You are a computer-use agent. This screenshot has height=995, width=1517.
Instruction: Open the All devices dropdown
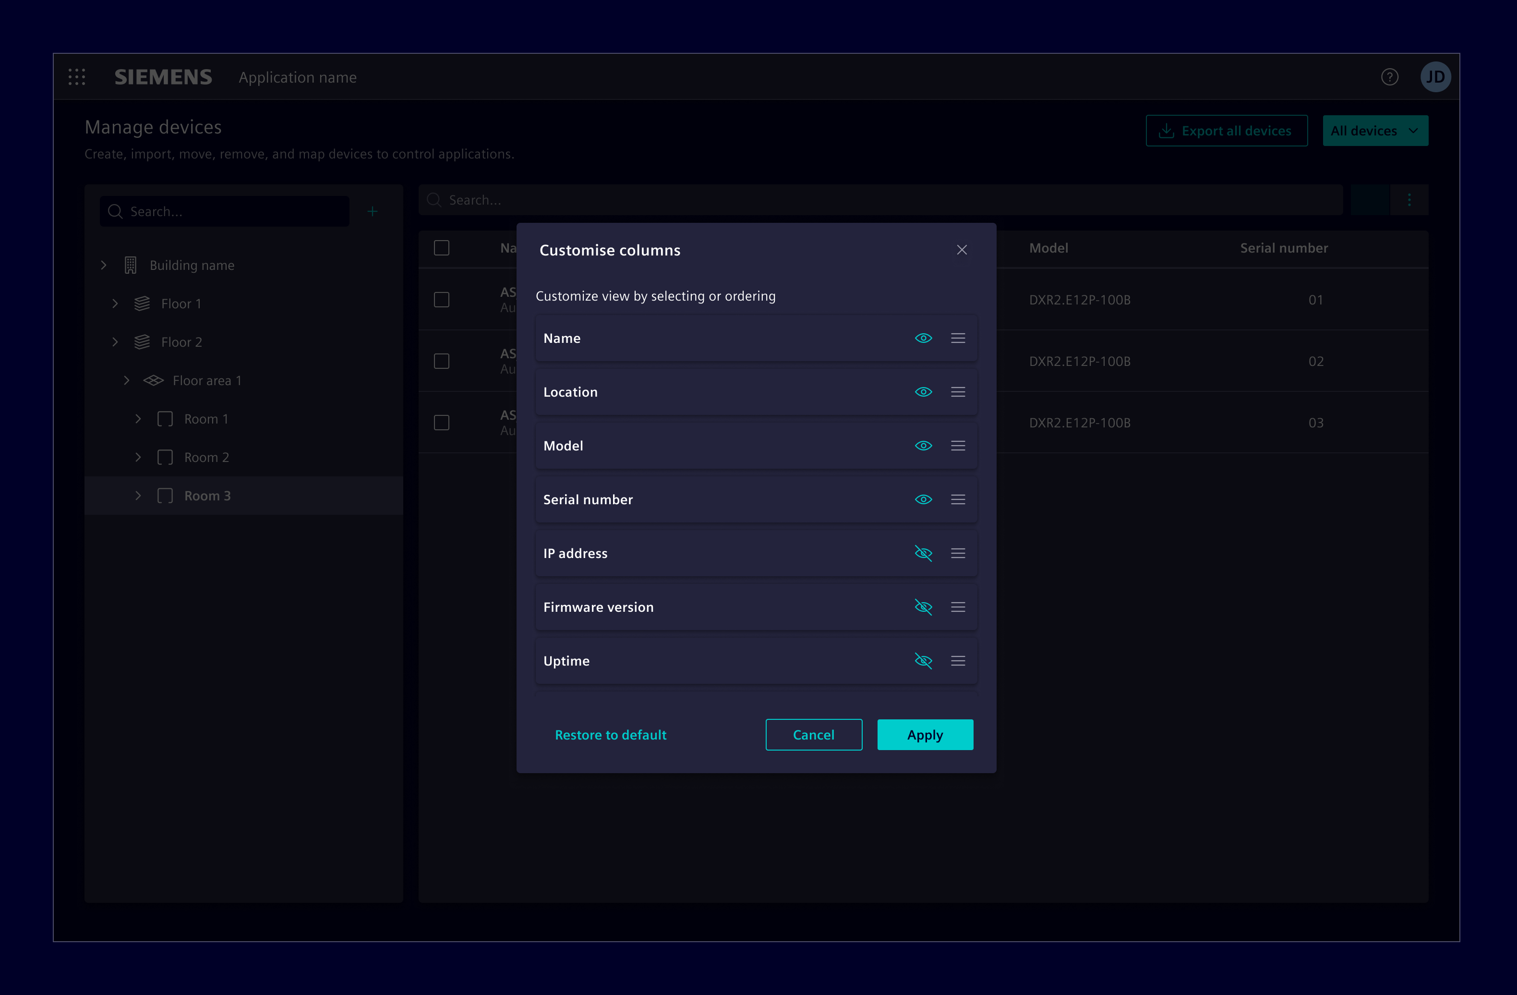tap(1375, 131)
